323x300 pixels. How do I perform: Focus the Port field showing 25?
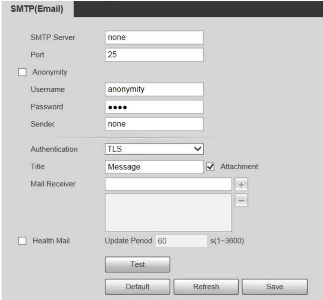[x=154, y=55]
